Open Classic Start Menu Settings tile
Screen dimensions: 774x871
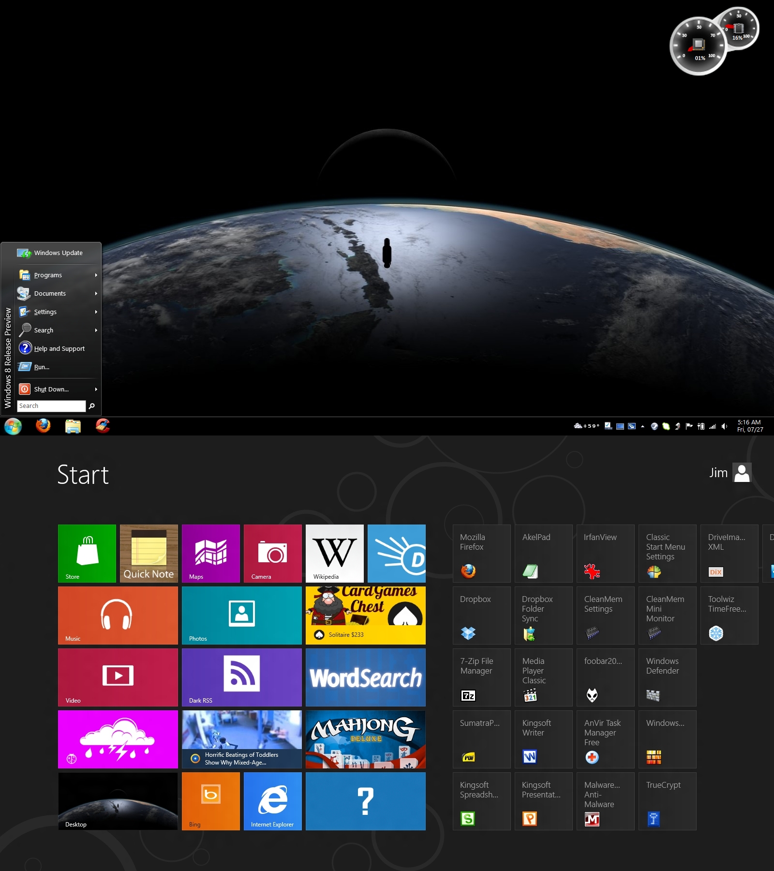[668, 553]
